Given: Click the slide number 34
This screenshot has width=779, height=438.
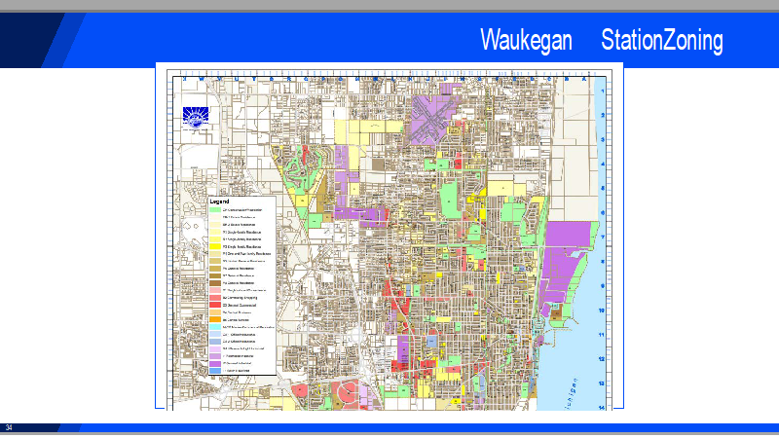Looking at the screenshot, I should (9, 428).
